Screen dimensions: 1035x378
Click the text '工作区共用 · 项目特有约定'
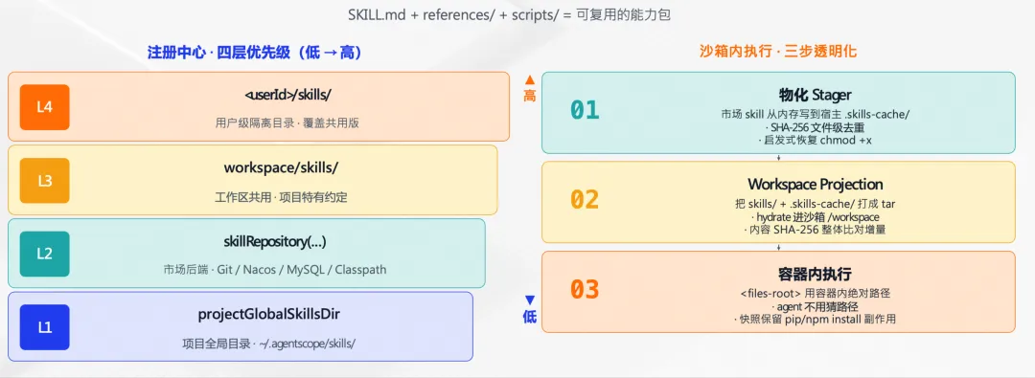coord(281,196)
